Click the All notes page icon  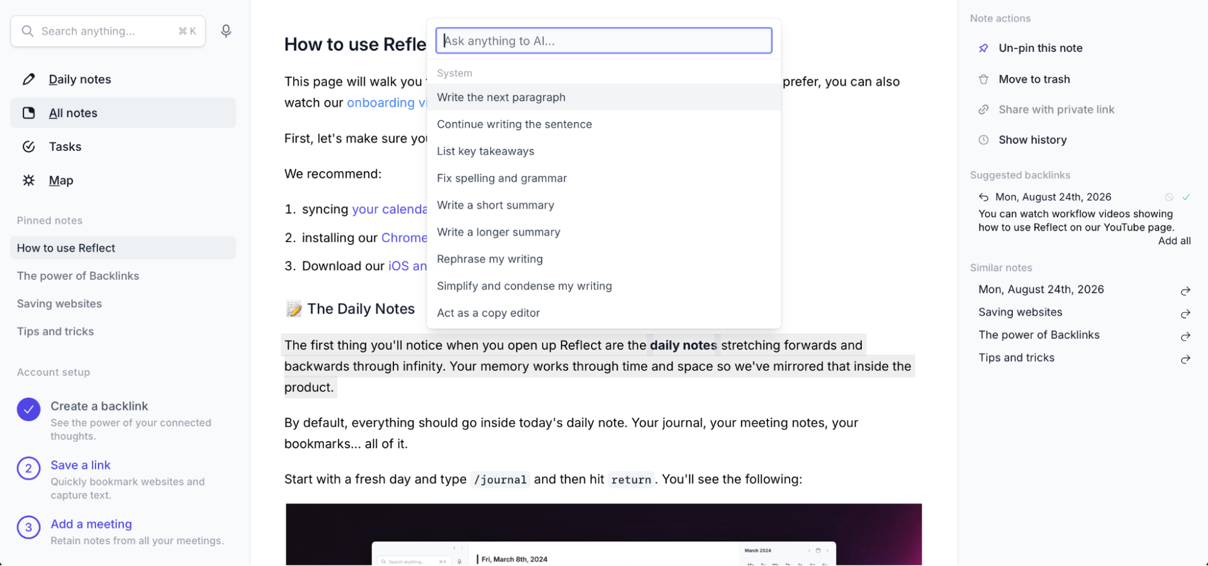(x=28, y=113)
